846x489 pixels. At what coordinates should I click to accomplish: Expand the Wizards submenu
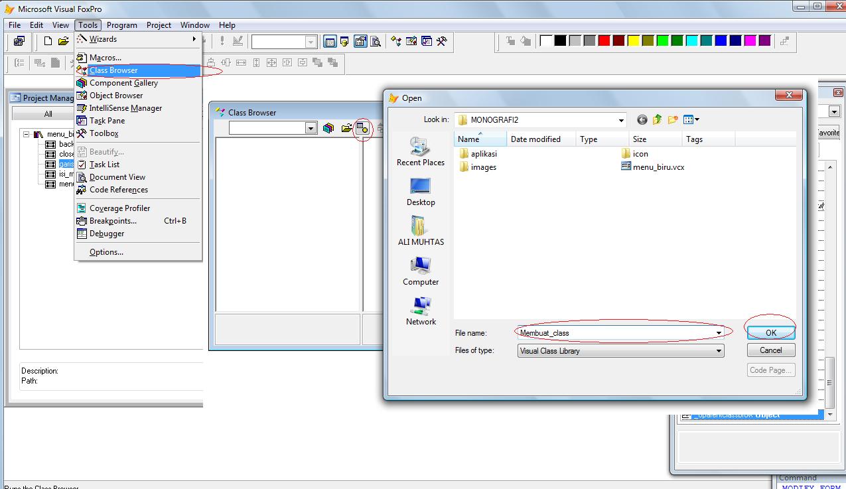(137, 39)
